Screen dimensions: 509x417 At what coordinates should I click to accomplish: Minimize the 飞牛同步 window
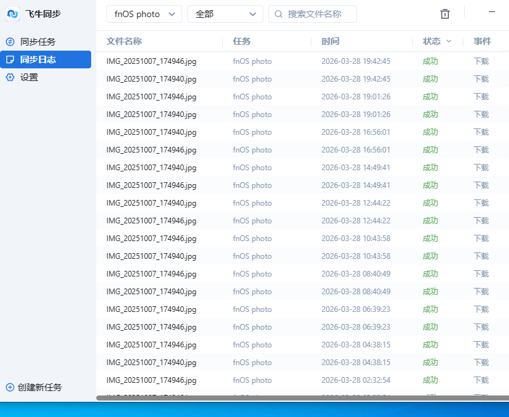click(492, 12)
